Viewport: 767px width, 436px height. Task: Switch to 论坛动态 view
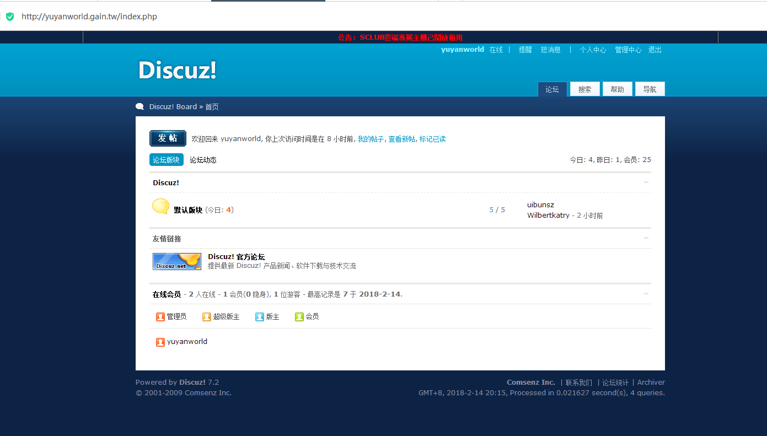[x=203, y=160]
